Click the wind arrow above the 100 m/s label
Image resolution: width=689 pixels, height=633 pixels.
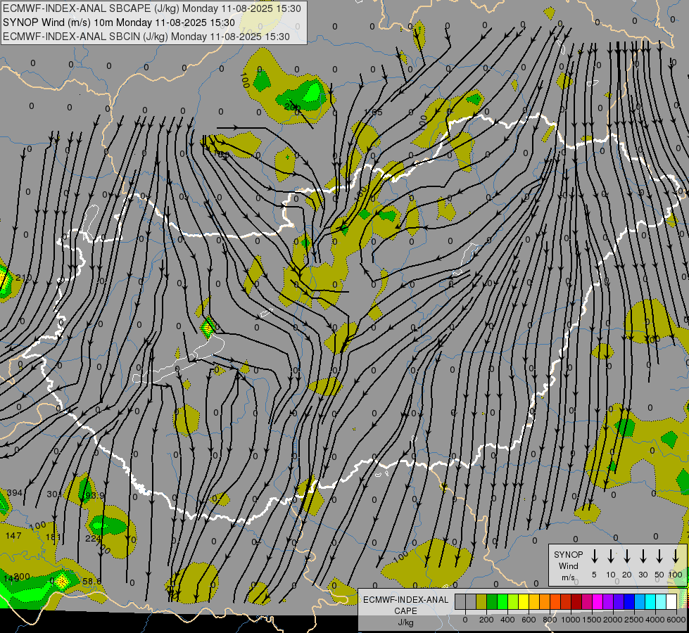[x=676, y=556]
